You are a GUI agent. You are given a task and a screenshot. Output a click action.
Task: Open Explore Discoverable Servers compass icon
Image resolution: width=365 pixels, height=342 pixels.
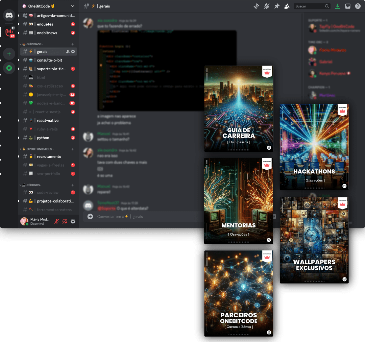[x=9, y=68]
